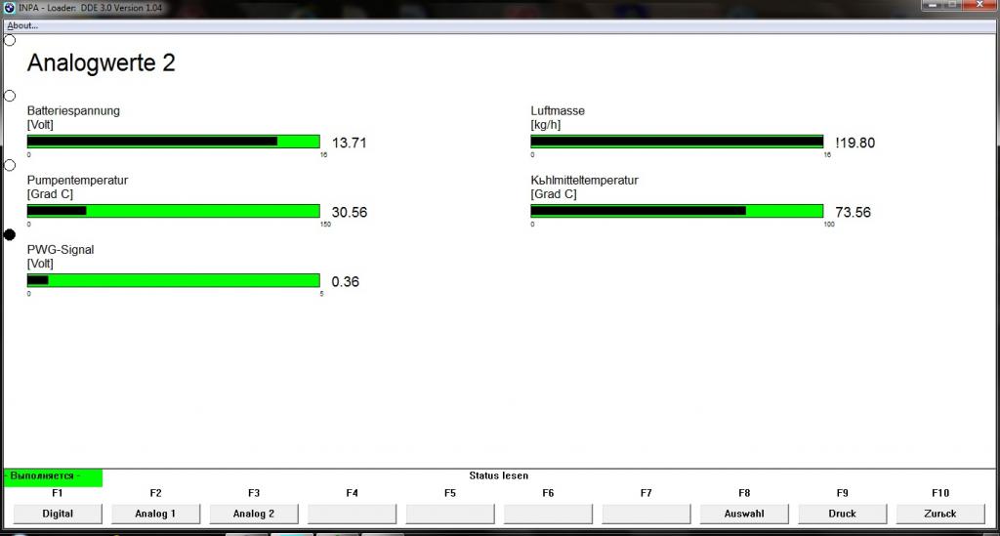The width and height of the screenshot is (1000, 536).
Task: Click the PWG signal value 0.36
Action: pos(345,282)
